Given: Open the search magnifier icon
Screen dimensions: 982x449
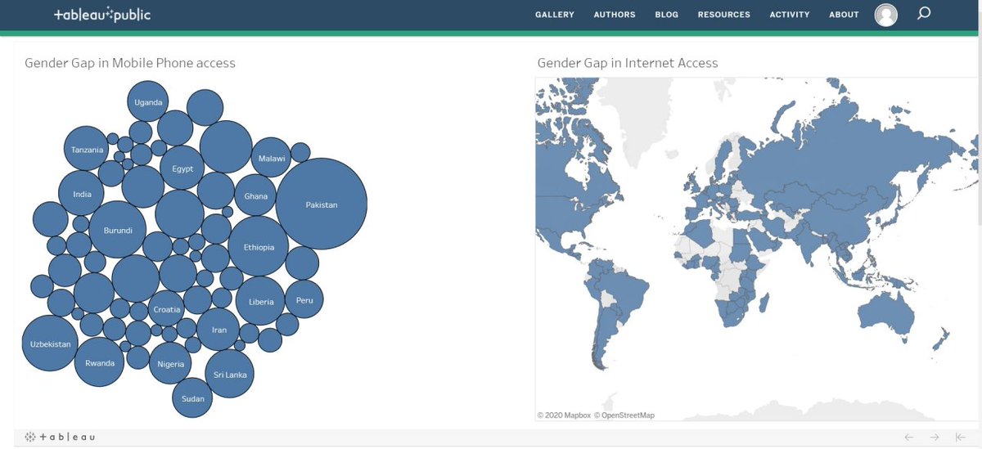Looking at the screenshot, I should (x=924, y=14).
